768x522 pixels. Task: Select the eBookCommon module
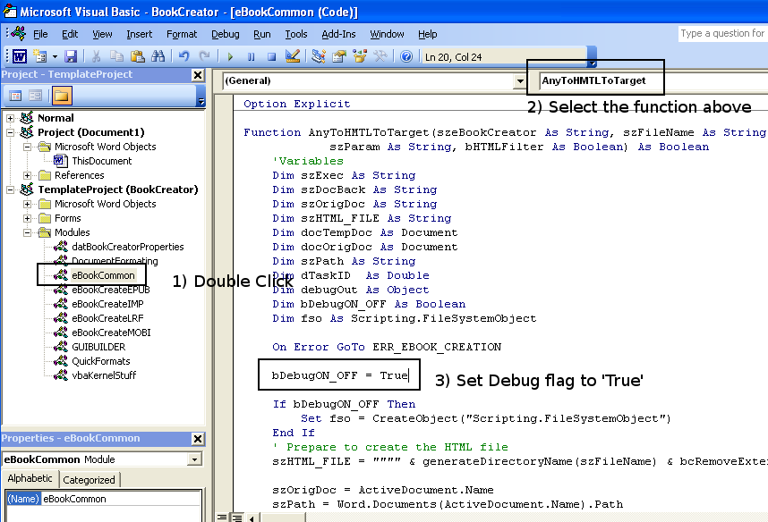tap(103, 275)
